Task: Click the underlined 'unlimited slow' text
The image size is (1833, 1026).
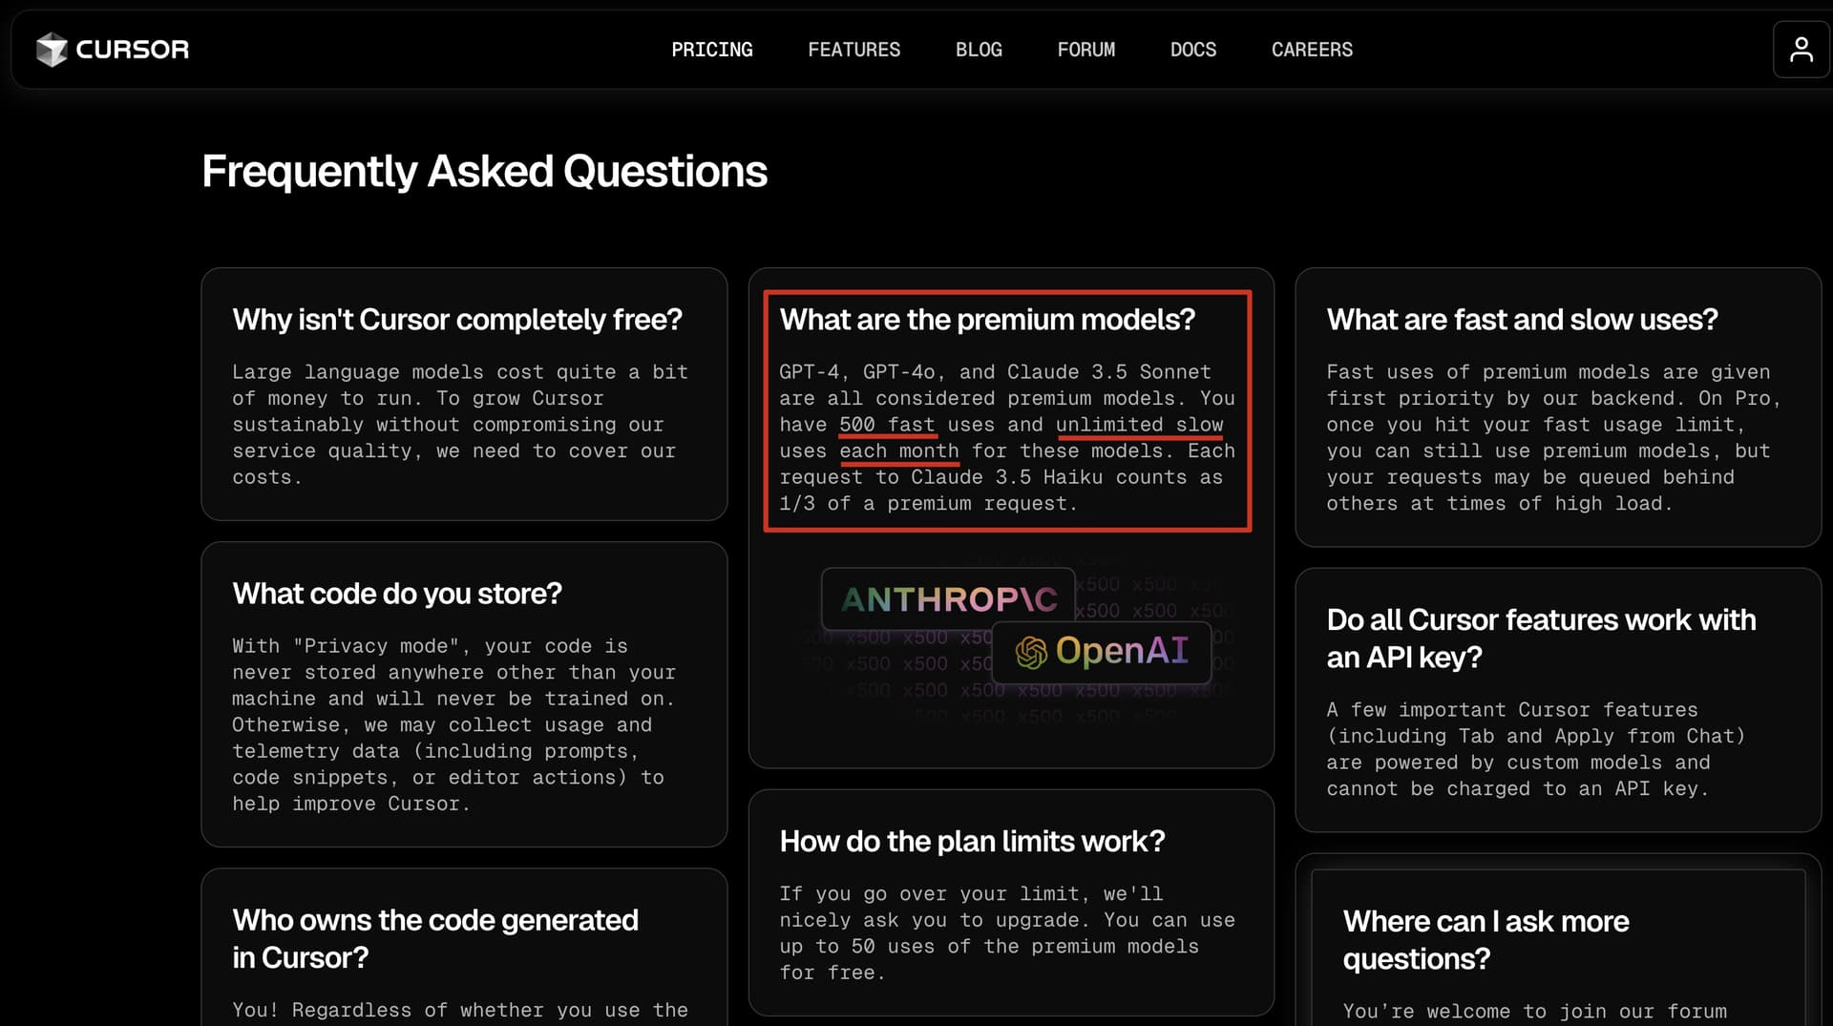Action: coord(1139,425)
